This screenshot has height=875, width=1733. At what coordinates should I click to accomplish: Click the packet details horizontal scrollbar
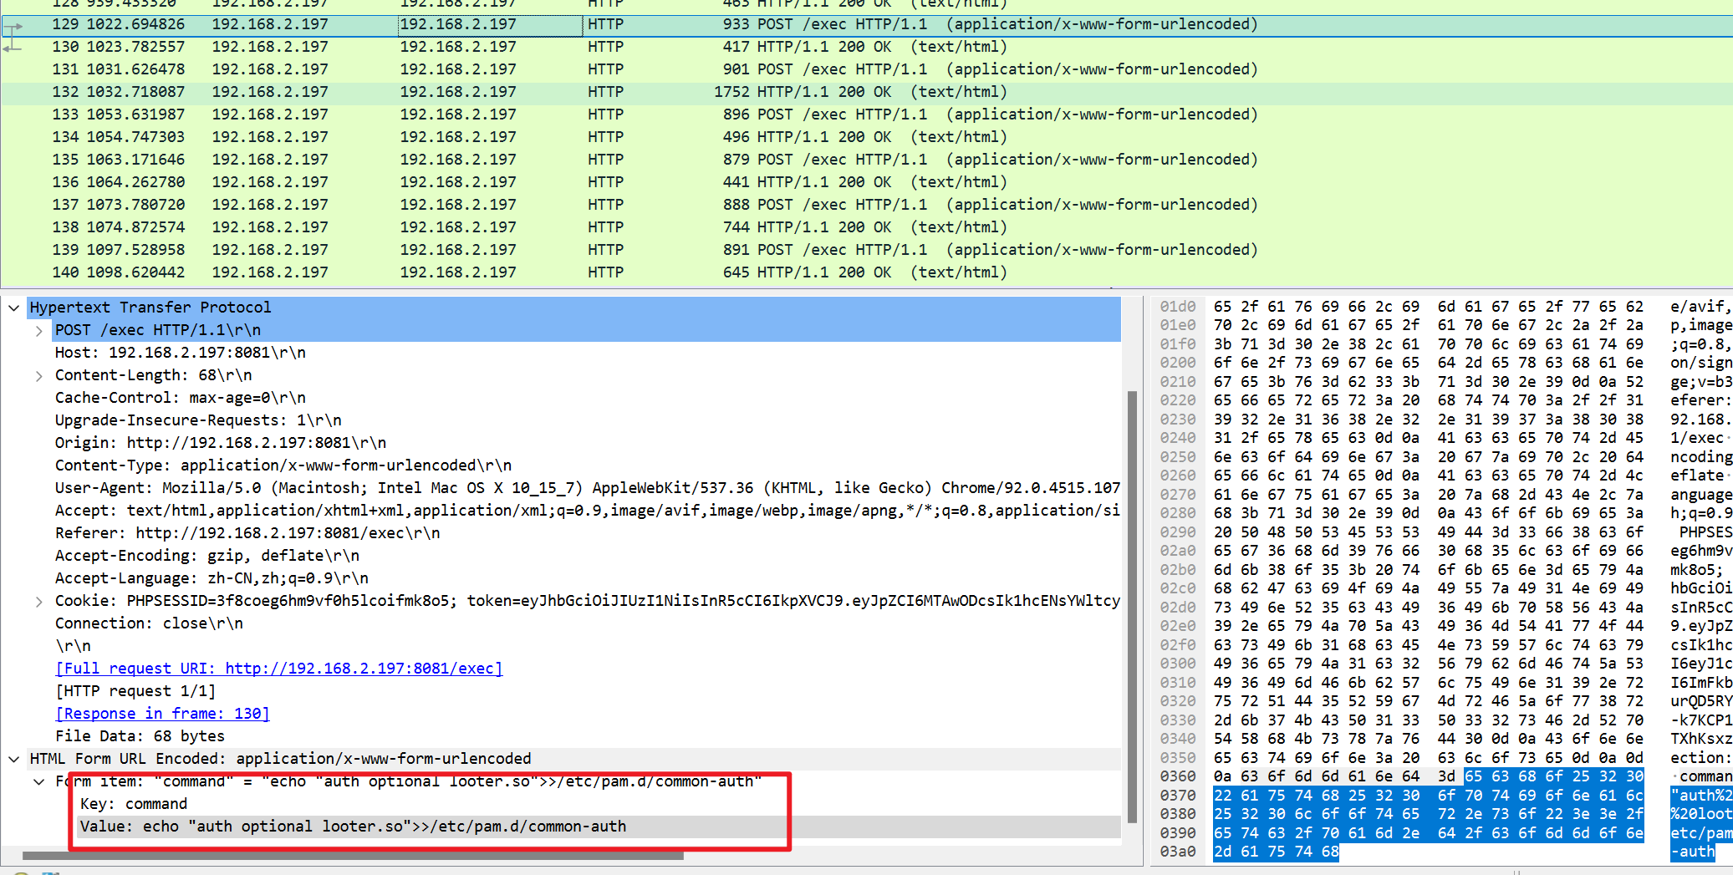(x=353, y=856)
